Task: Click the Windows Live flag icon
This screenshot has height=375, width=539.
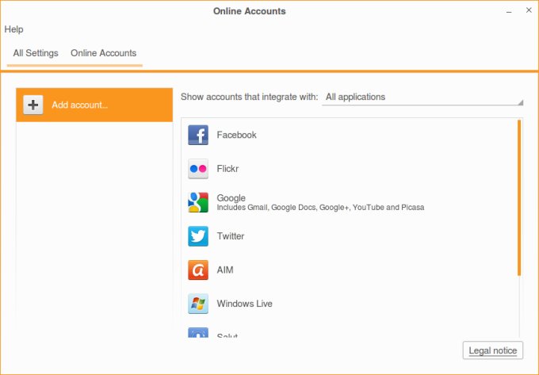Action: click(x=198, y=304)
